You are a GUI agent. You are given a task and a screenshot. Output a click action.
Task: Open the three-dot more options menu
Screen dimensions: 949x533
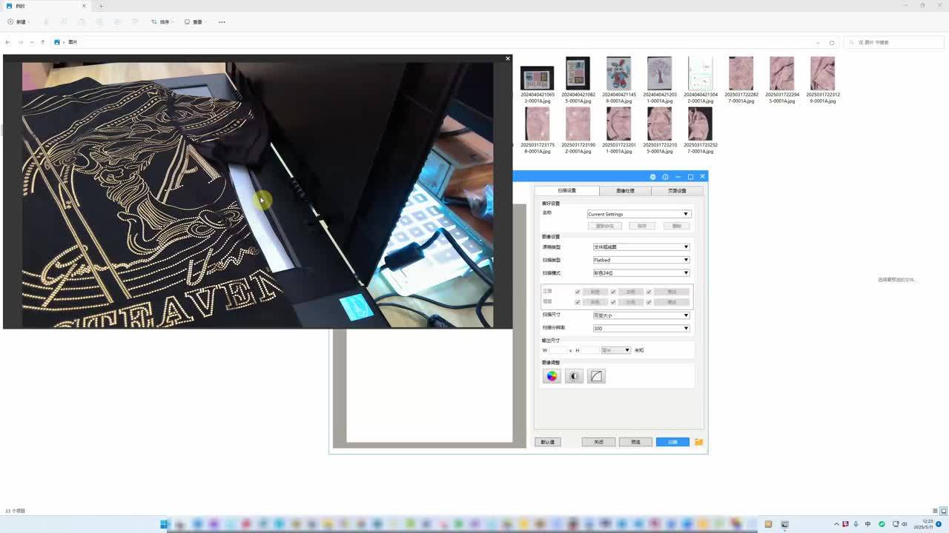[x=222, y=22]
